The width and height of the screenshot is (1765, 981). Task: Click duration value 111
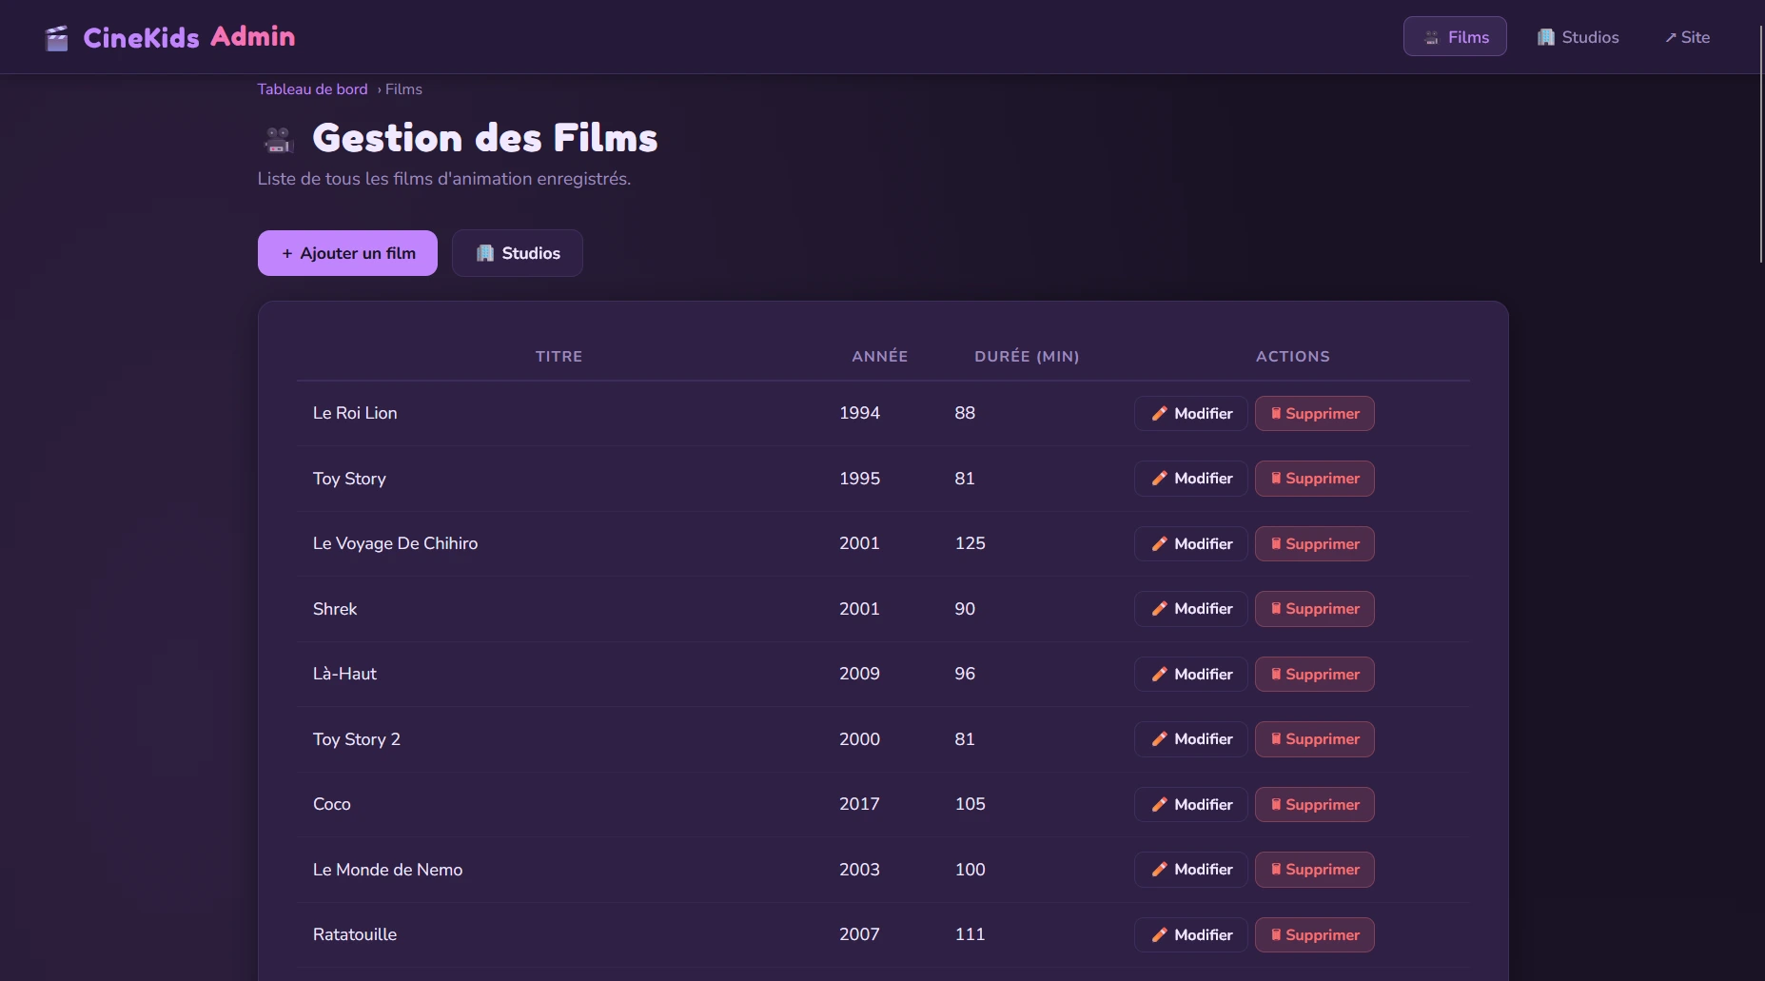[x=970, y=934]
